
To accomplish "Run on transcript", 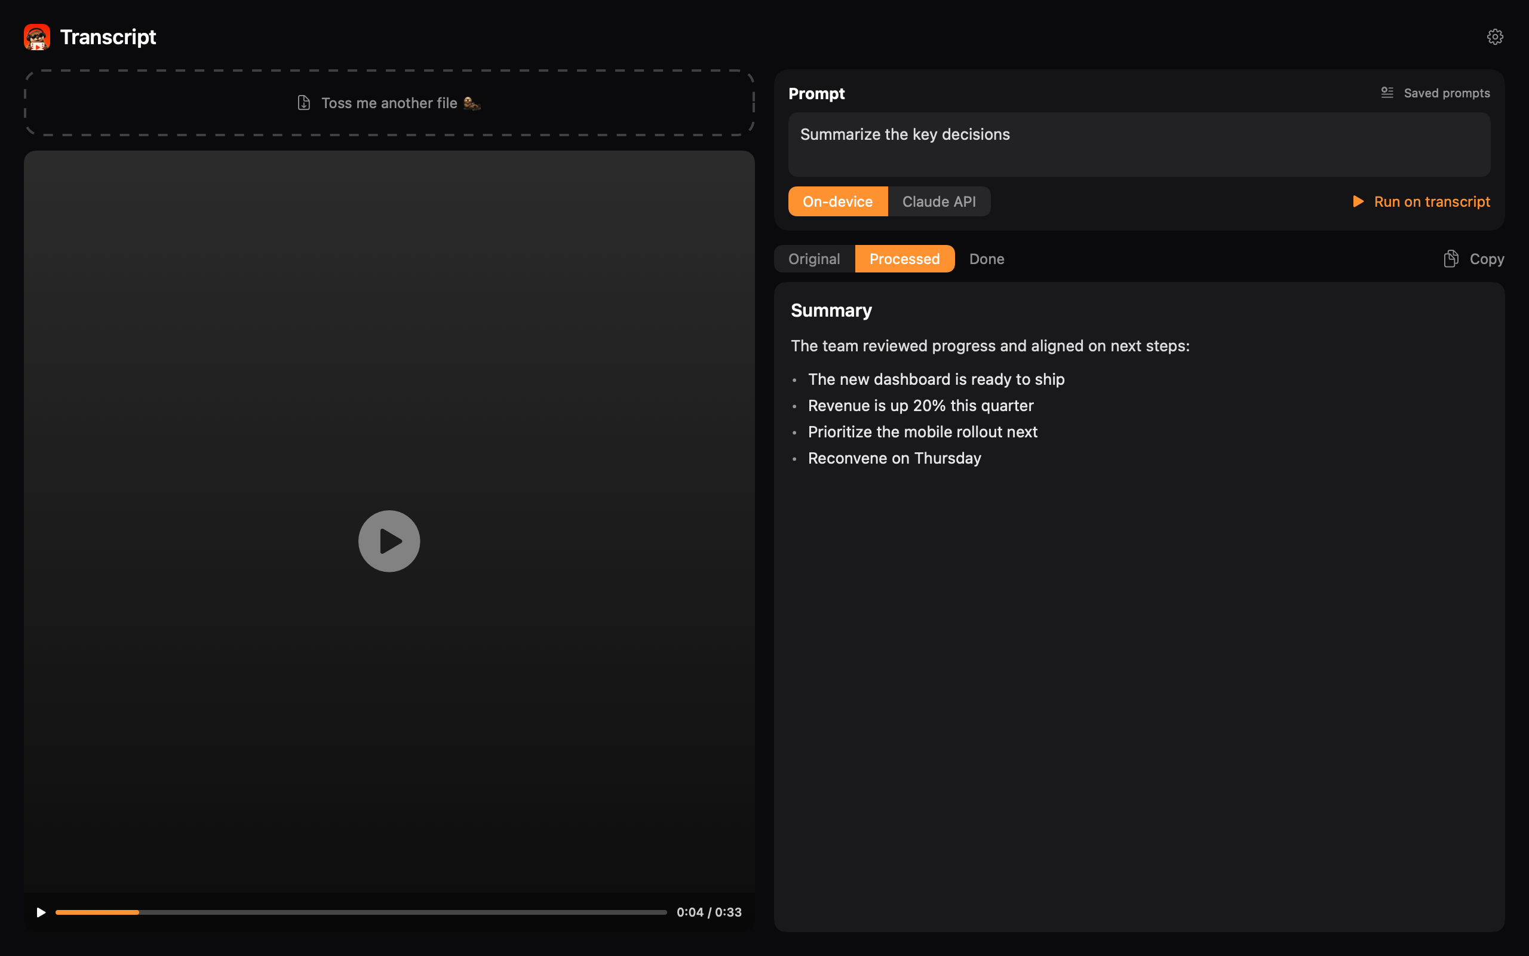I will point(1421,201).
